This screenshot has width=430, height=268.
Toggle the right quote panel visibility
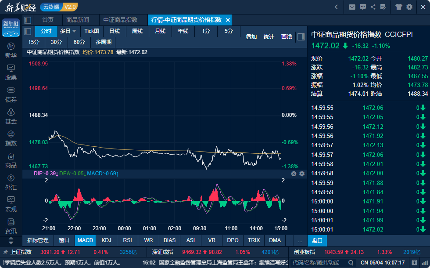(x=301, y=37)
